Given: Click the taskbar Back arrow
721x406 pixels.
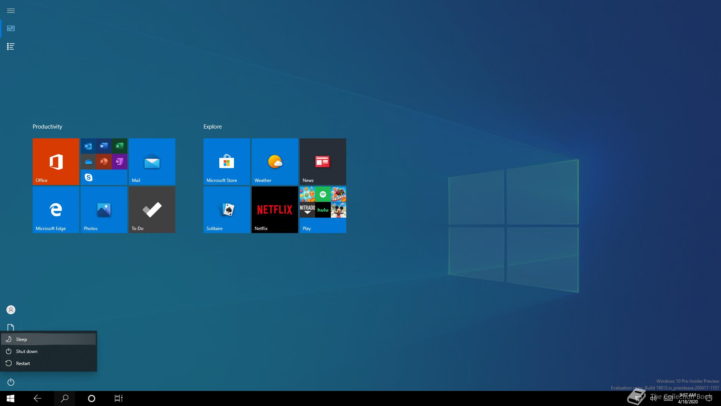Looking at the screenshot, I should pos(38,398).
